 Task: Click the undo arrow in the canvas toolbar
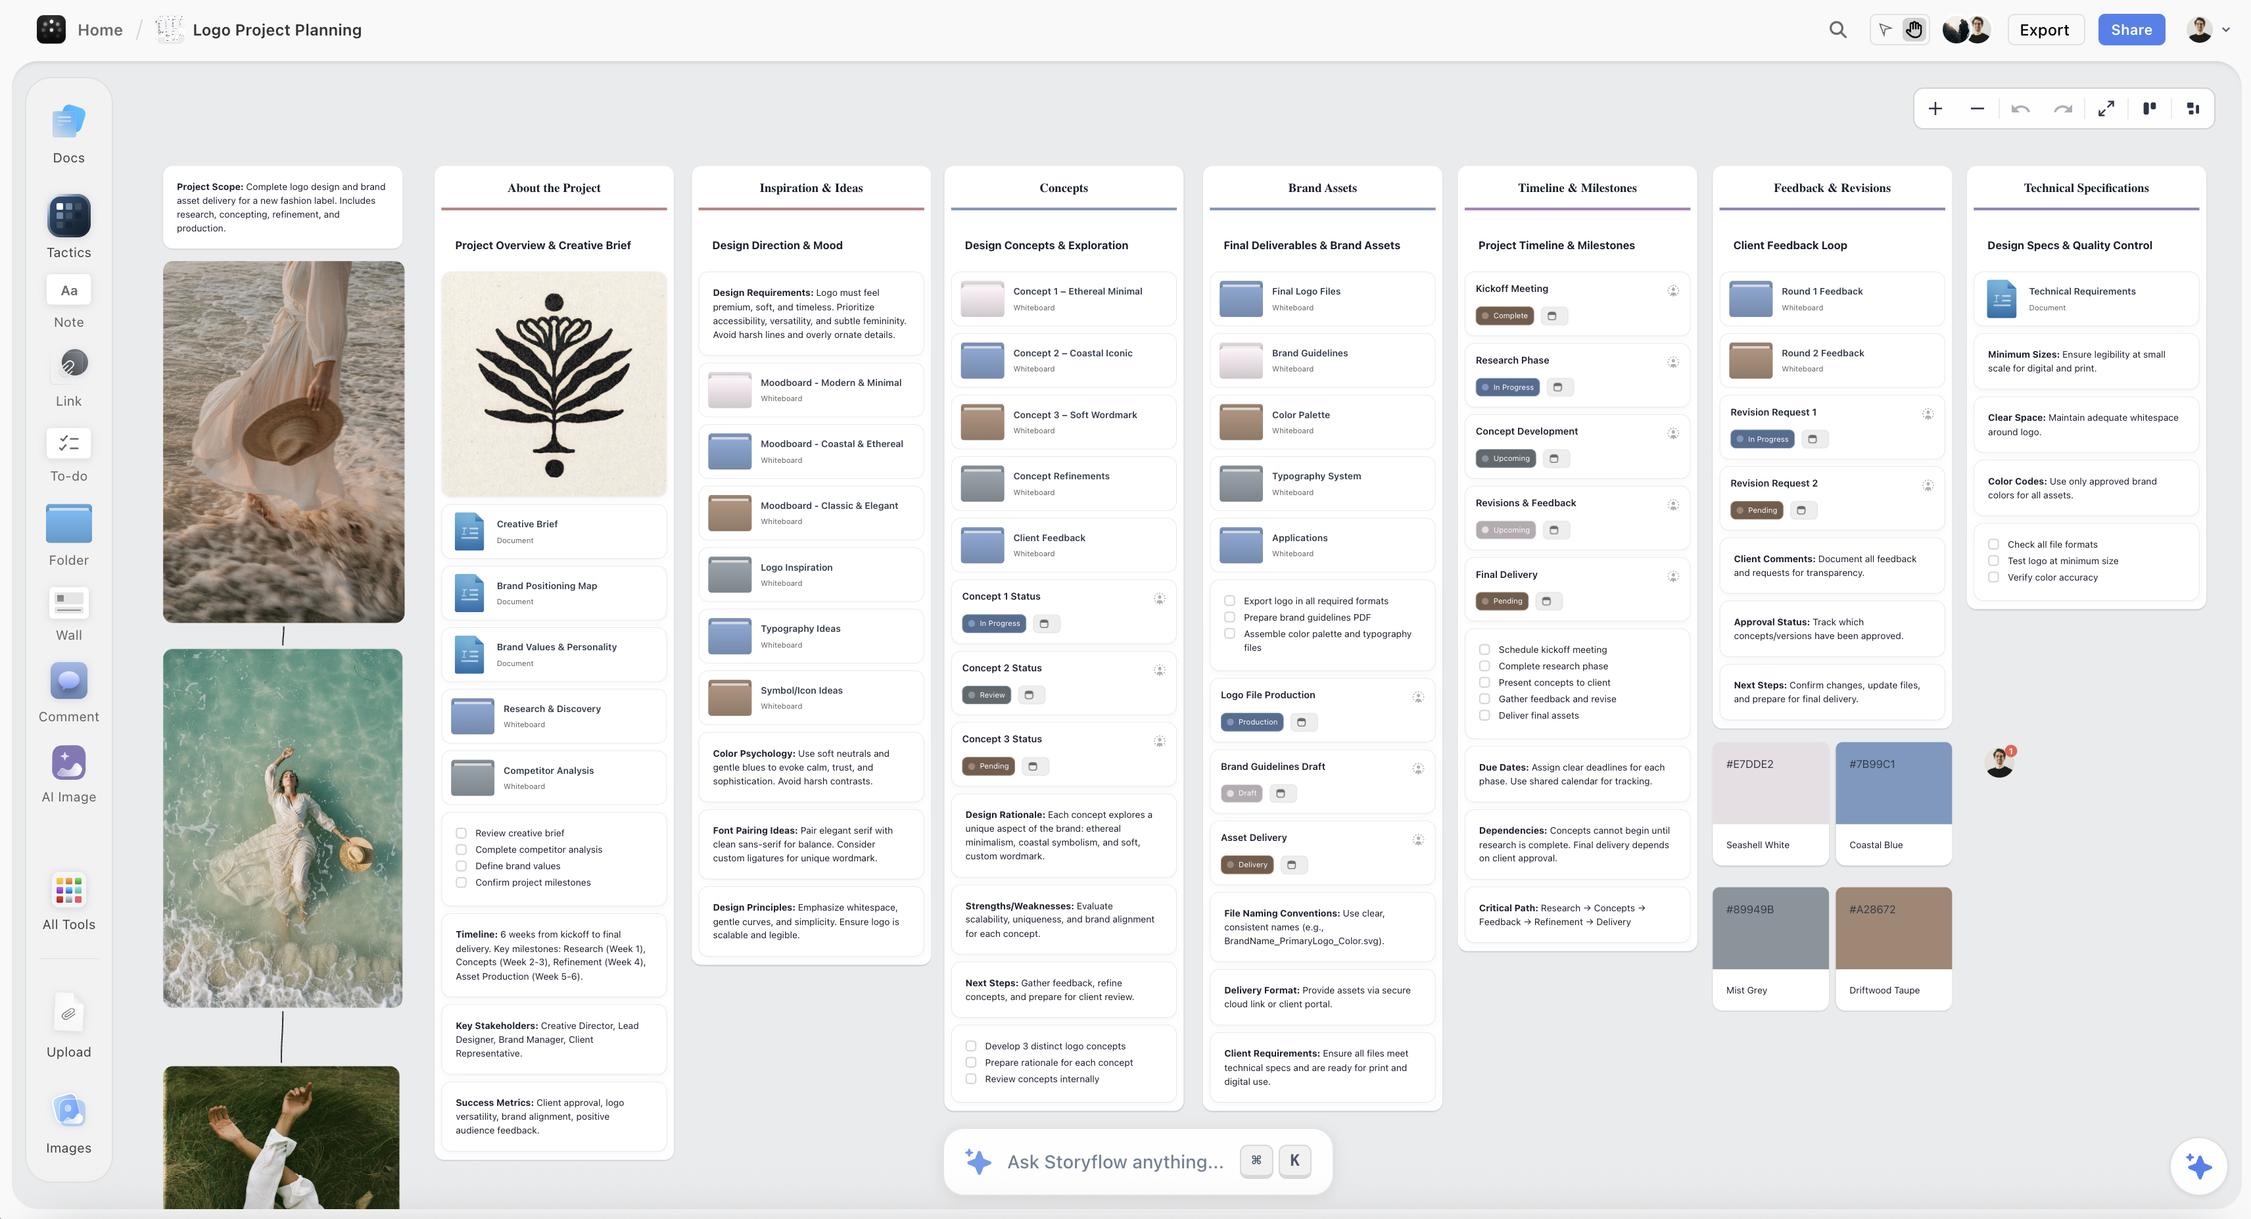pos(2020,108)
